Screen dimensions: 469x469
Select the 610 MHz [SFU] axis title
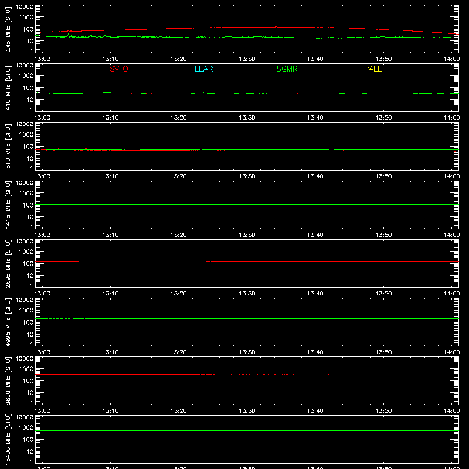point(8,147)
